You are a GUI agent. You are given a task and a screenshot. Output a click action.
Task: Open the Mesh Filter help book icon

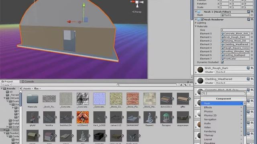pyautogui.click(x=249, y=12)
